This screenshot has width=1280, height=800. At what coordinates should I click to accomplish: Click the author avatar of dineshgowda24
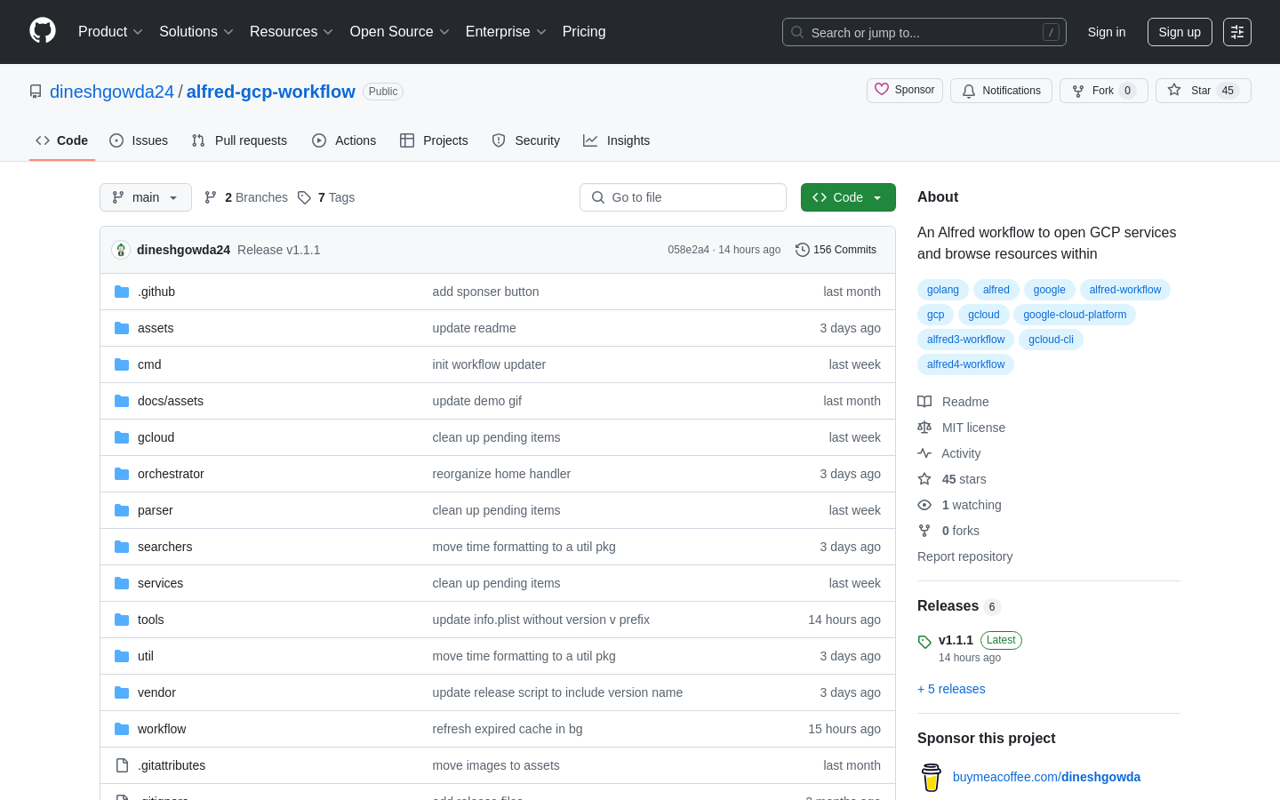[x=121, y=250]
